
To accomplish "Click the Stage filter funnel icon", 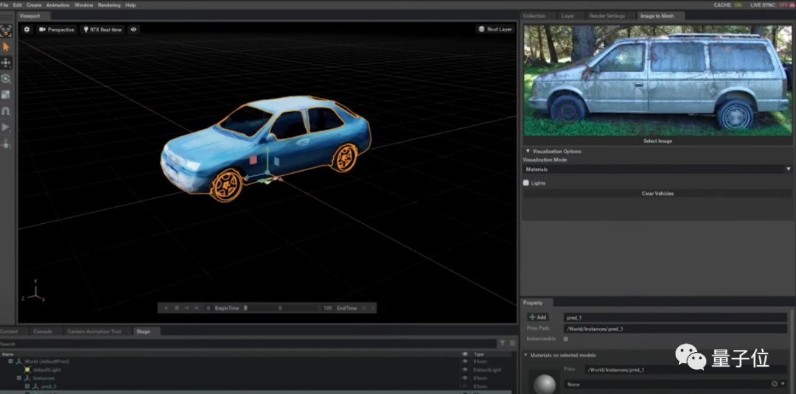I will point(502,343).
